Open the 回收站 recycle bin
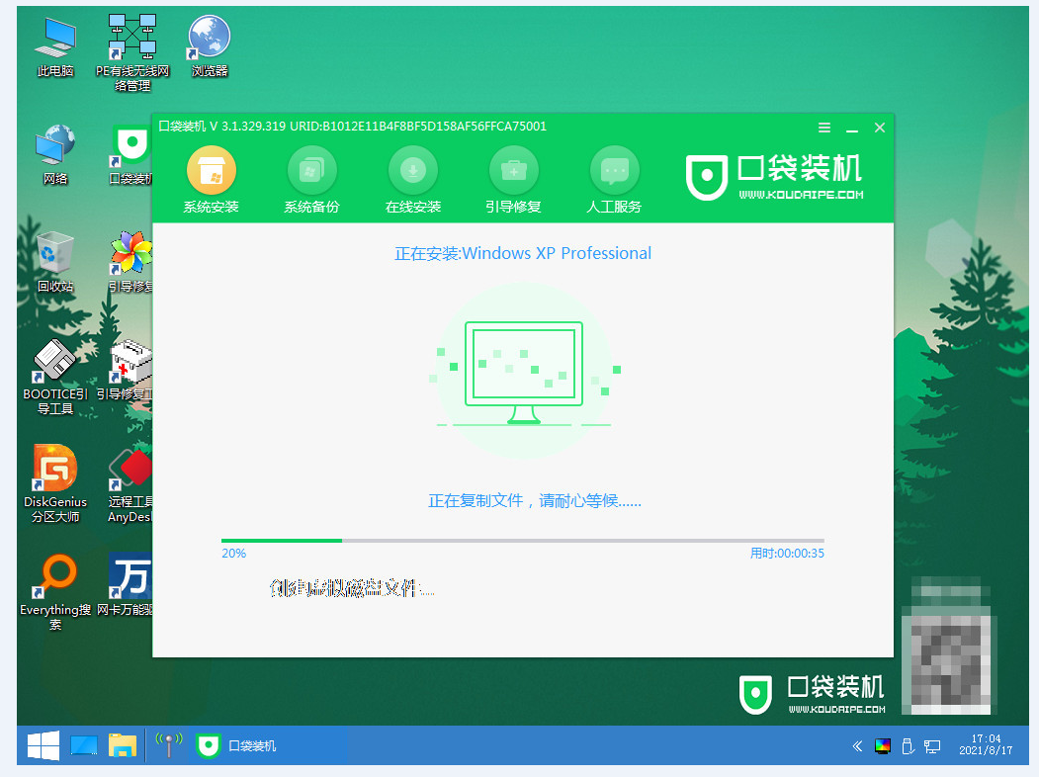This screenshot has height=777, width=1039. click(x=55, y=254)
